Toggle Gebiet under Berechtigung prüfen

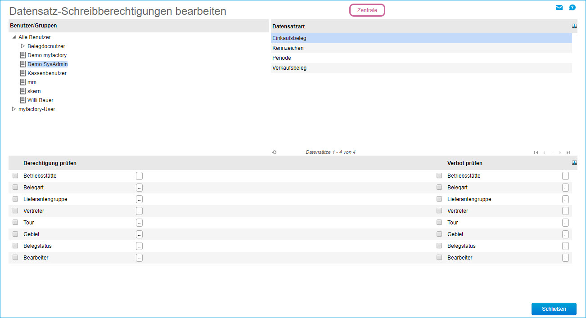pyautogui.click(x=15, y=234)
